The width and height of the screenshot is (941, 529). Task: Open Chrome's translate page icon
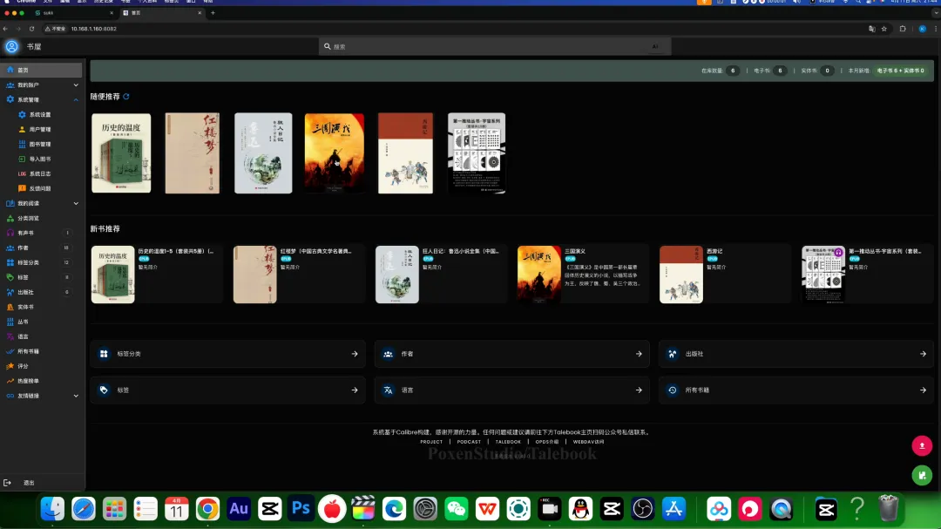click(872, 29)
